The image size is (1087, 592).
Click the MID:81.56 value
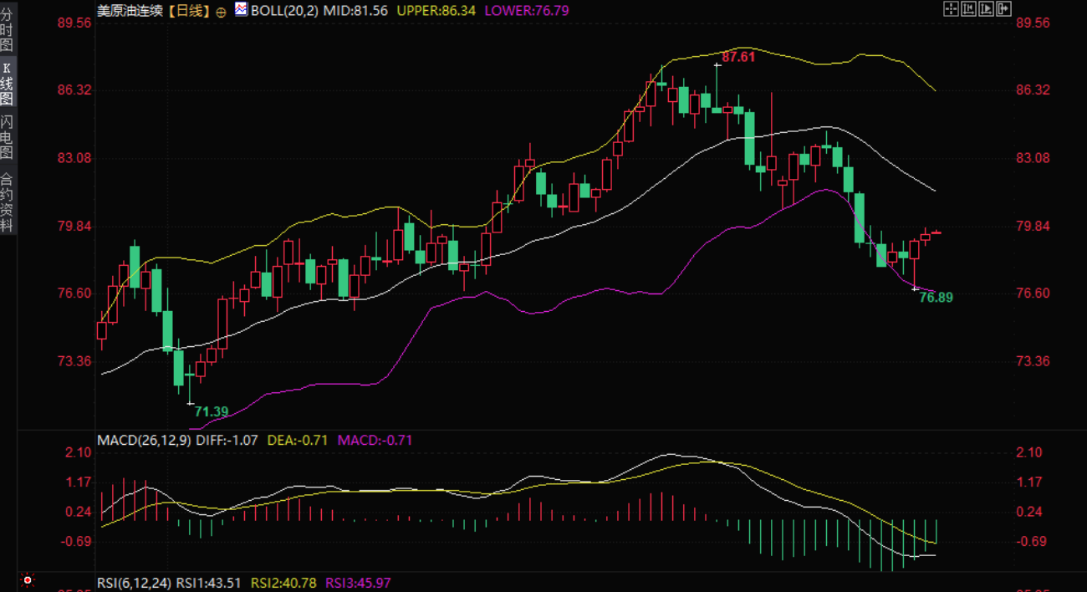click(x=357, y=11)
